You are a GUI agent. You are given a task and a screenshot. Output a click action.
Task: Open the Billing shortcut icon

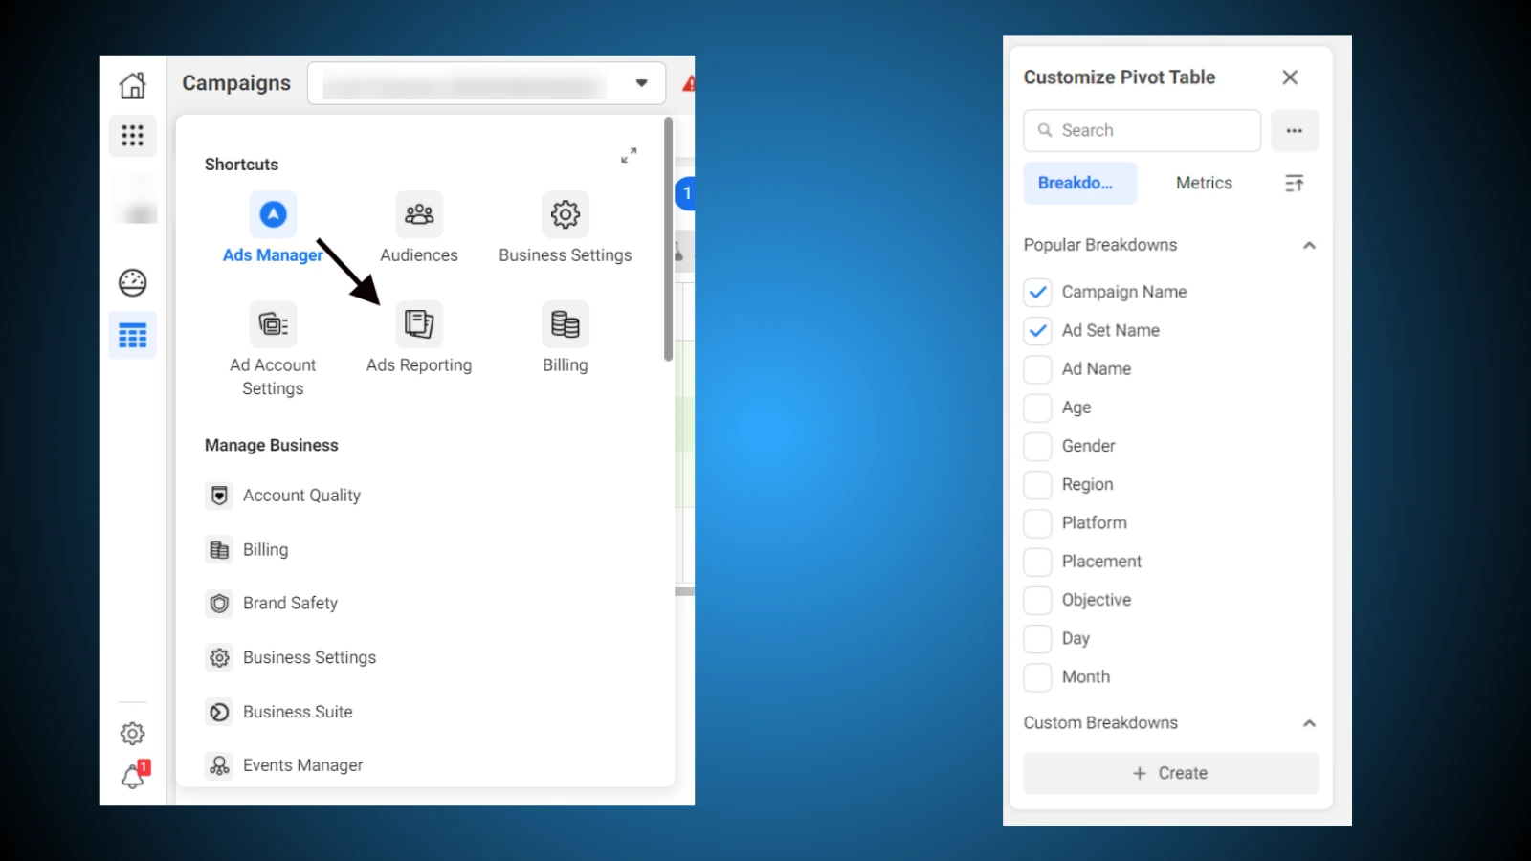coord(566,324)
